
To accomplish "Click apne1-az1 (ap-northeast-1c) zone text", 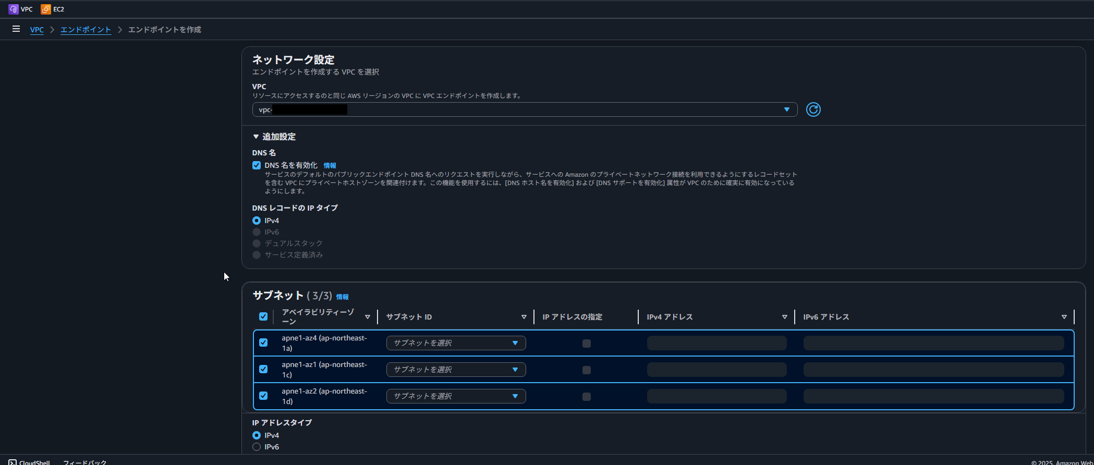I will point(324,370).
